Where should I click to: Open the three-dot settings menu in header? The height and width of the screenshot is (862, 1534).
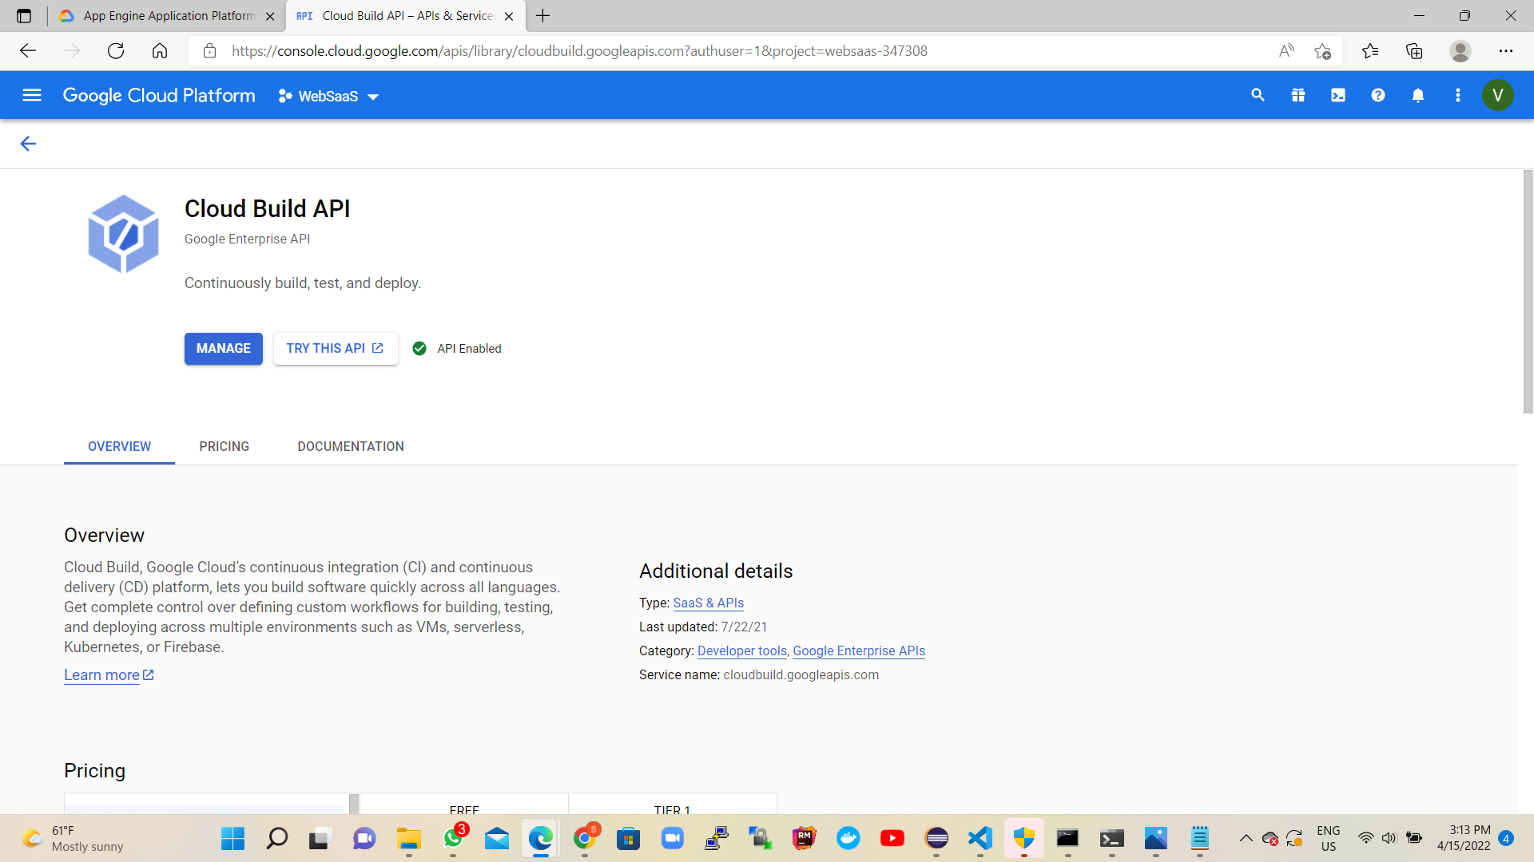(1457, 95)
